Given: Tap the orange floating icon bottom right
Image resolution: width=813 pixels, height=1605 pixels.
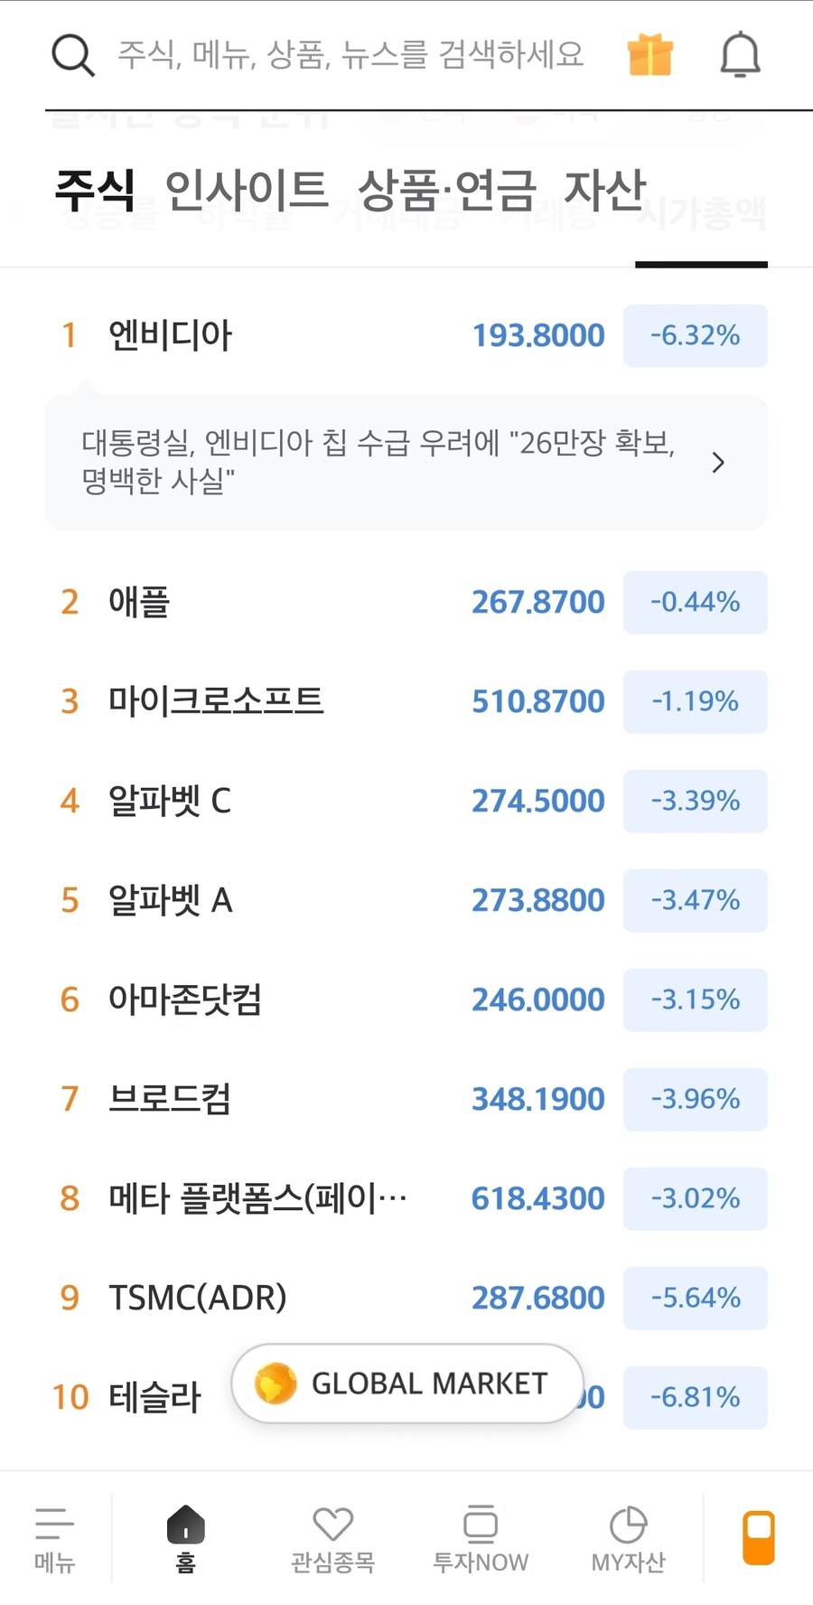Looking at the screenshot, I should pyautogui.click(x=758, y=1538).
